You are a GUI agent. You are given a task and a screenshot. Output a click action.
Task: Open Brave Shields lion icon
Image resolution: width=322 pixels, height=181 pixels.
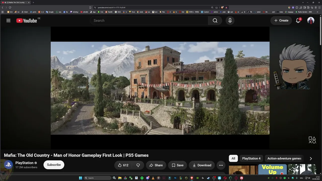coord(222,8)
